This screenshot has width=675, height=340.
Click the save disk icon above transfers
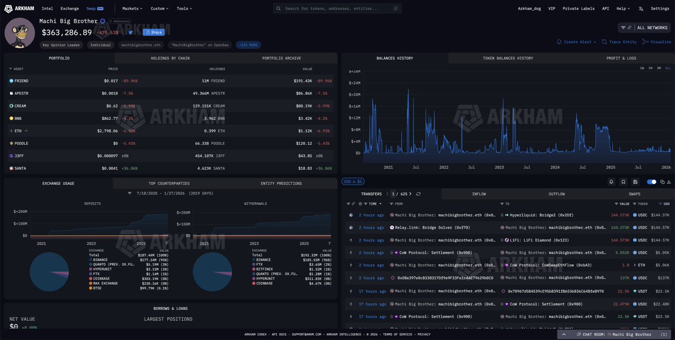(634, 182)
